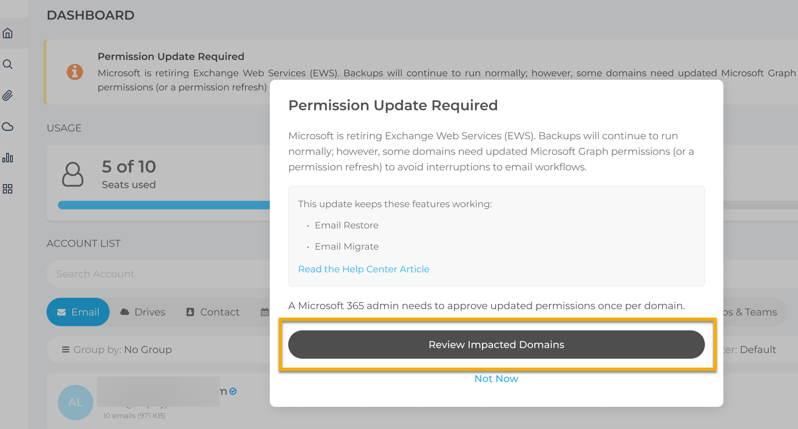Open the paperclip attachments sidebar icon
The image size is (798, 429).
(x=8, y=95)
